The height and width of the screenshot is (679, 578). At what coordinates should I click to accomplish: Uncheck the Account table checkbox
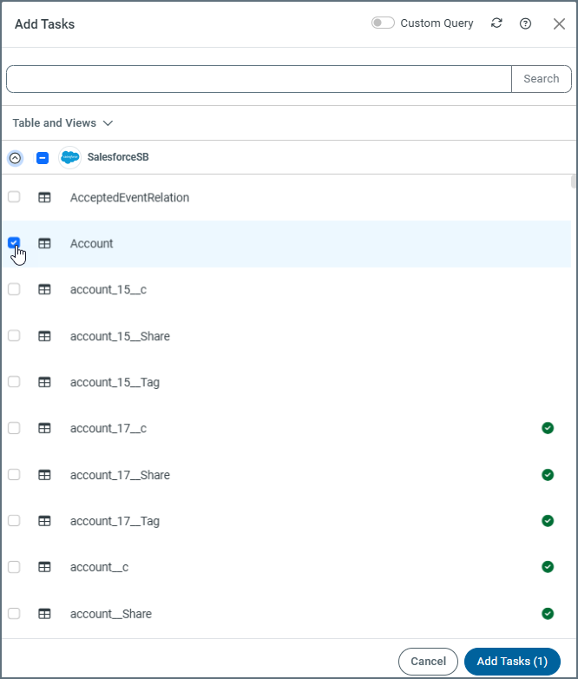click(14, 243)
